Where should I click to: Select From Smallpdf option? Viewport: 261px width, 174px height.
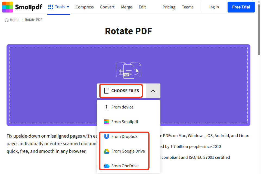(129, 122)
